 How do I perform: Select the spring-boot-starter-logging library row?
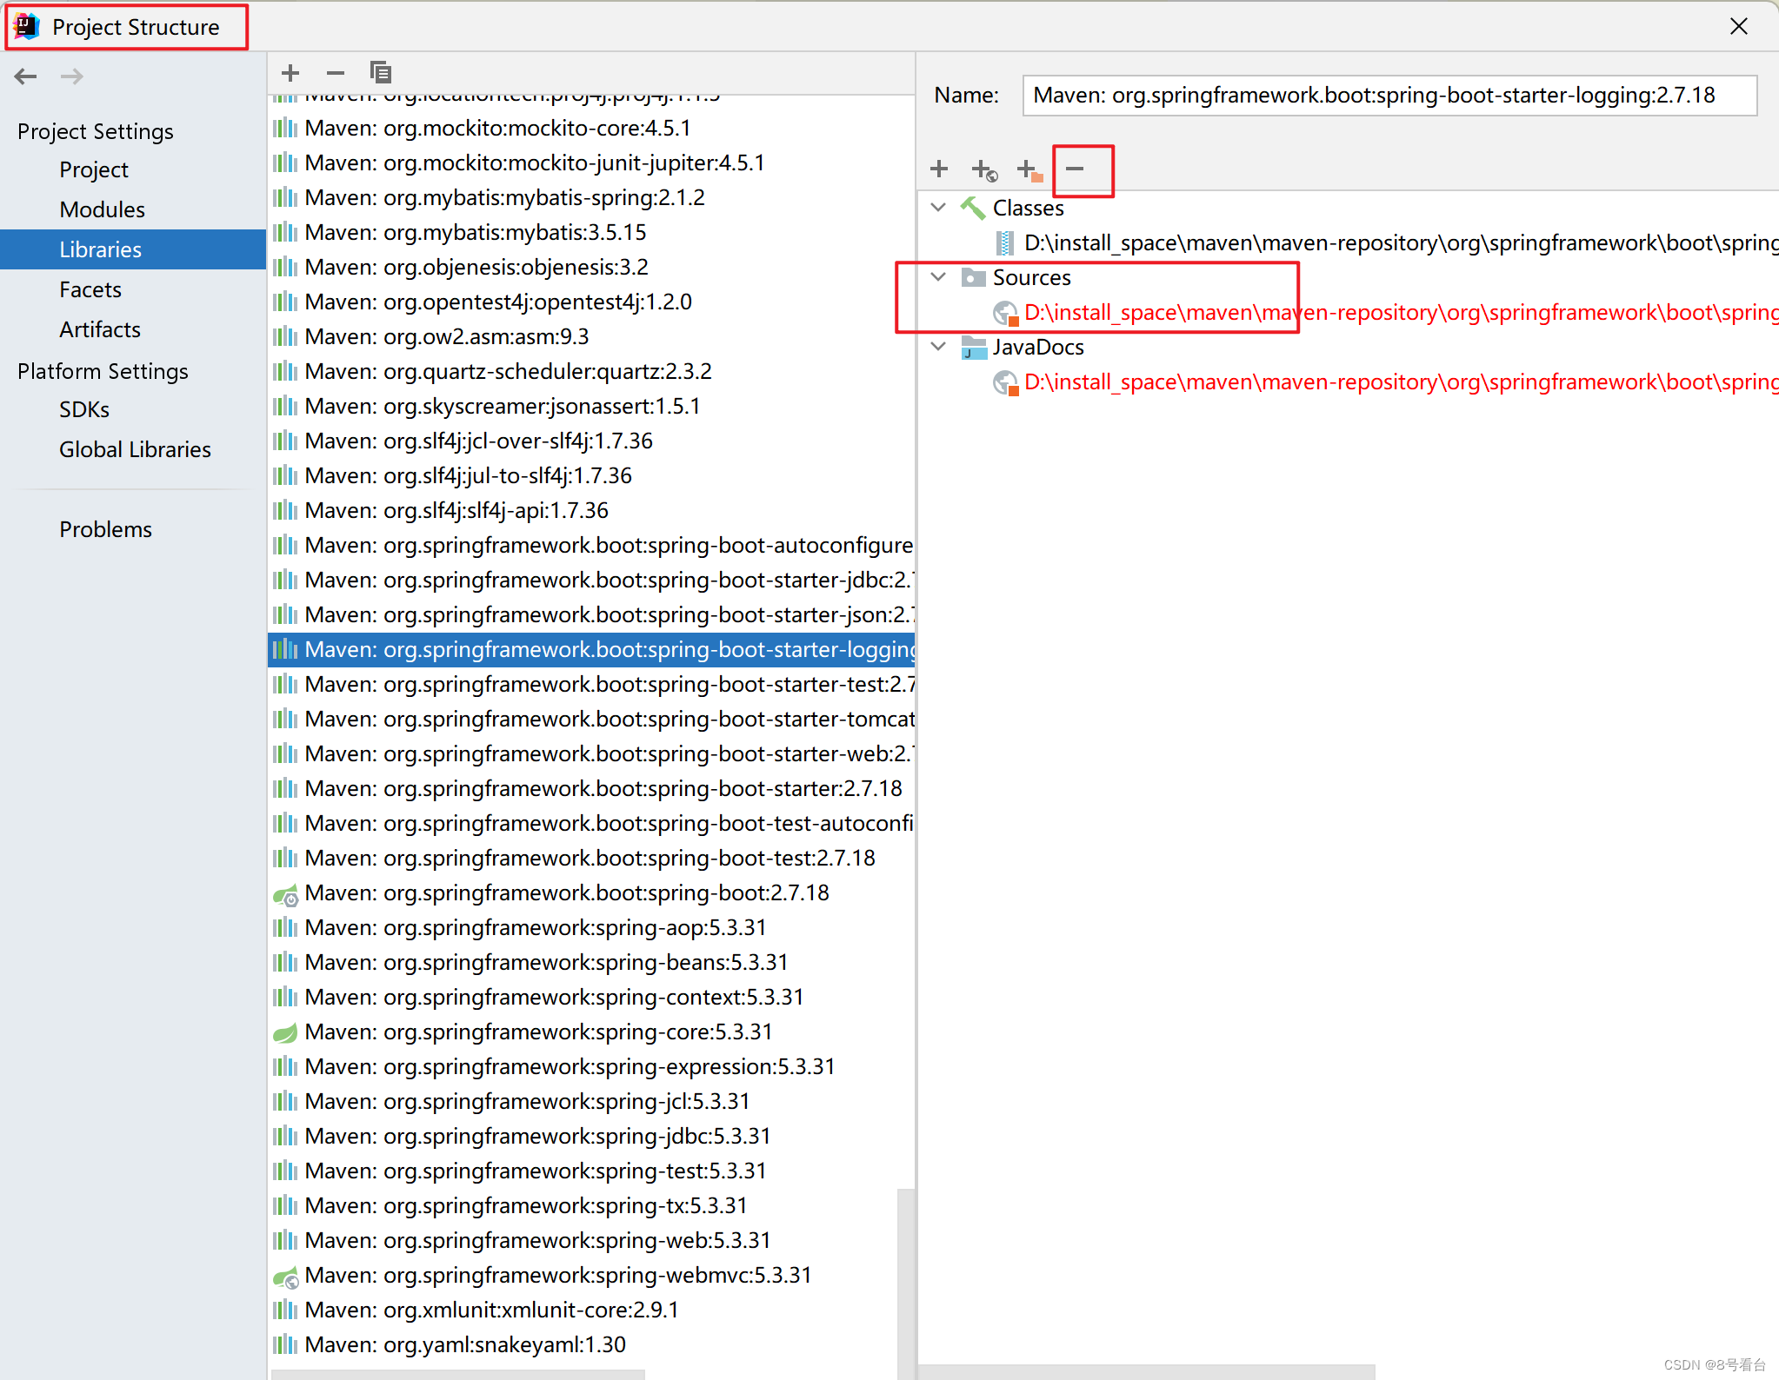coord(591,650)
